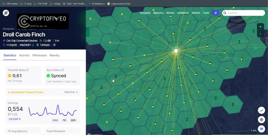The width and height of the screenshot is (268, 135).
Task: Click the magnifier icon in search box
Action: pos(225,13)
